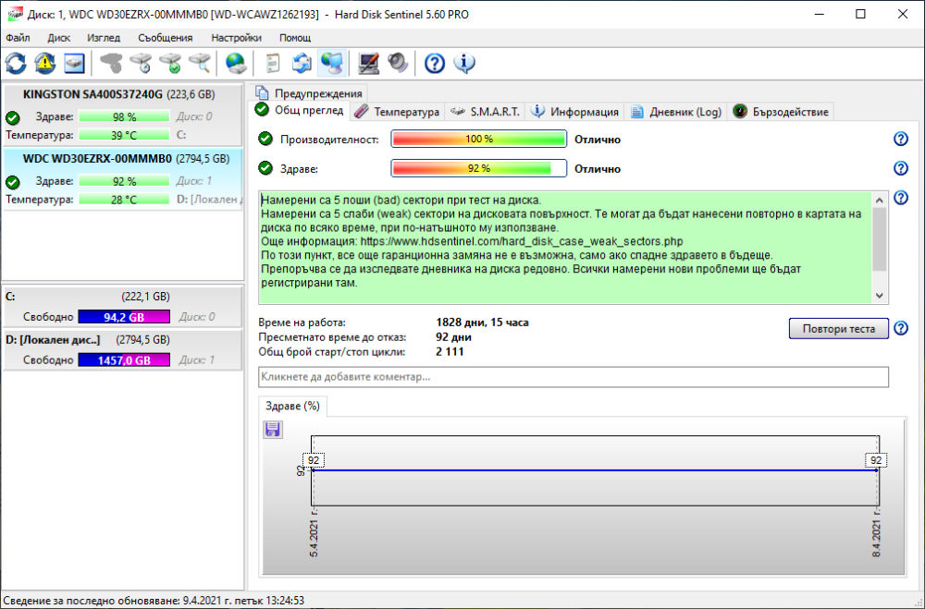Select the Общ преглед tab
The image size is (925, 609).
click(300, 110)
